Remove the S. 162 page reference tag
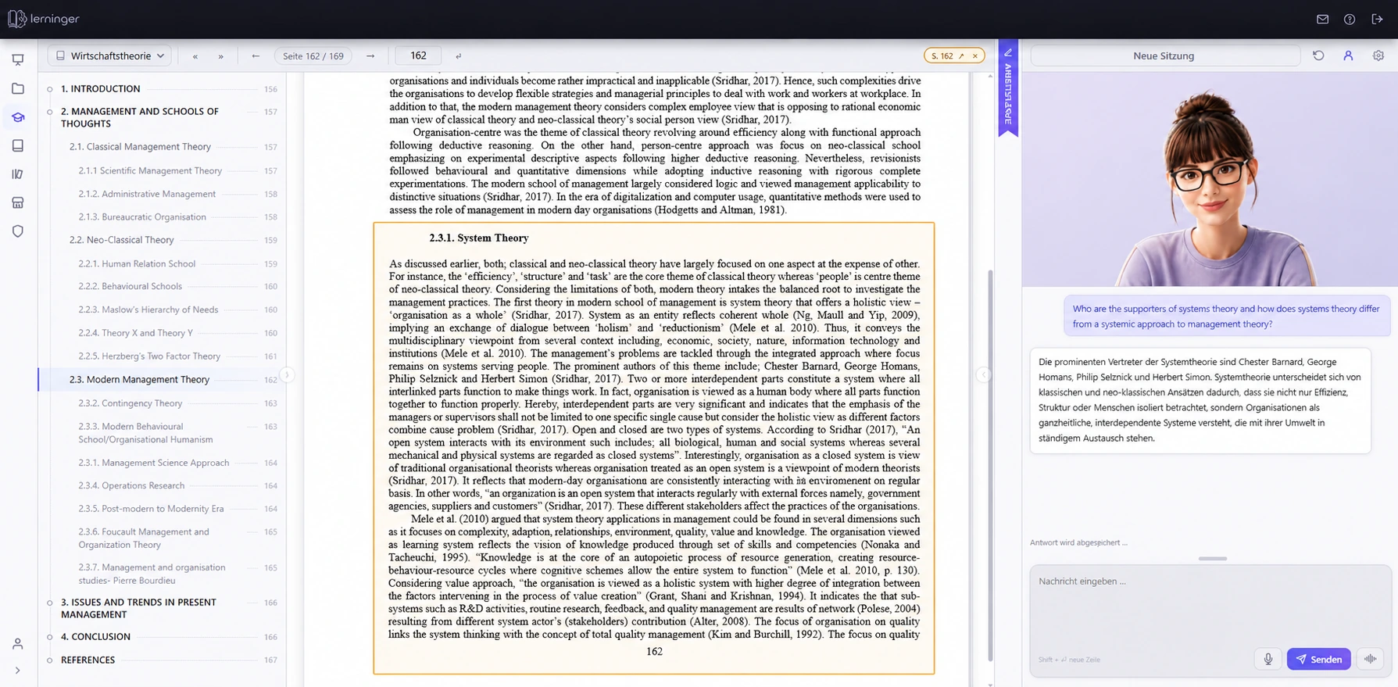 975,56
